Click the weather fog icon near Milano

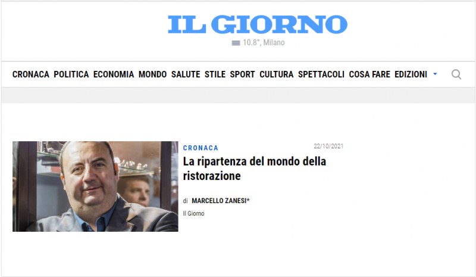pyautogui.click(x=236, y=43)
